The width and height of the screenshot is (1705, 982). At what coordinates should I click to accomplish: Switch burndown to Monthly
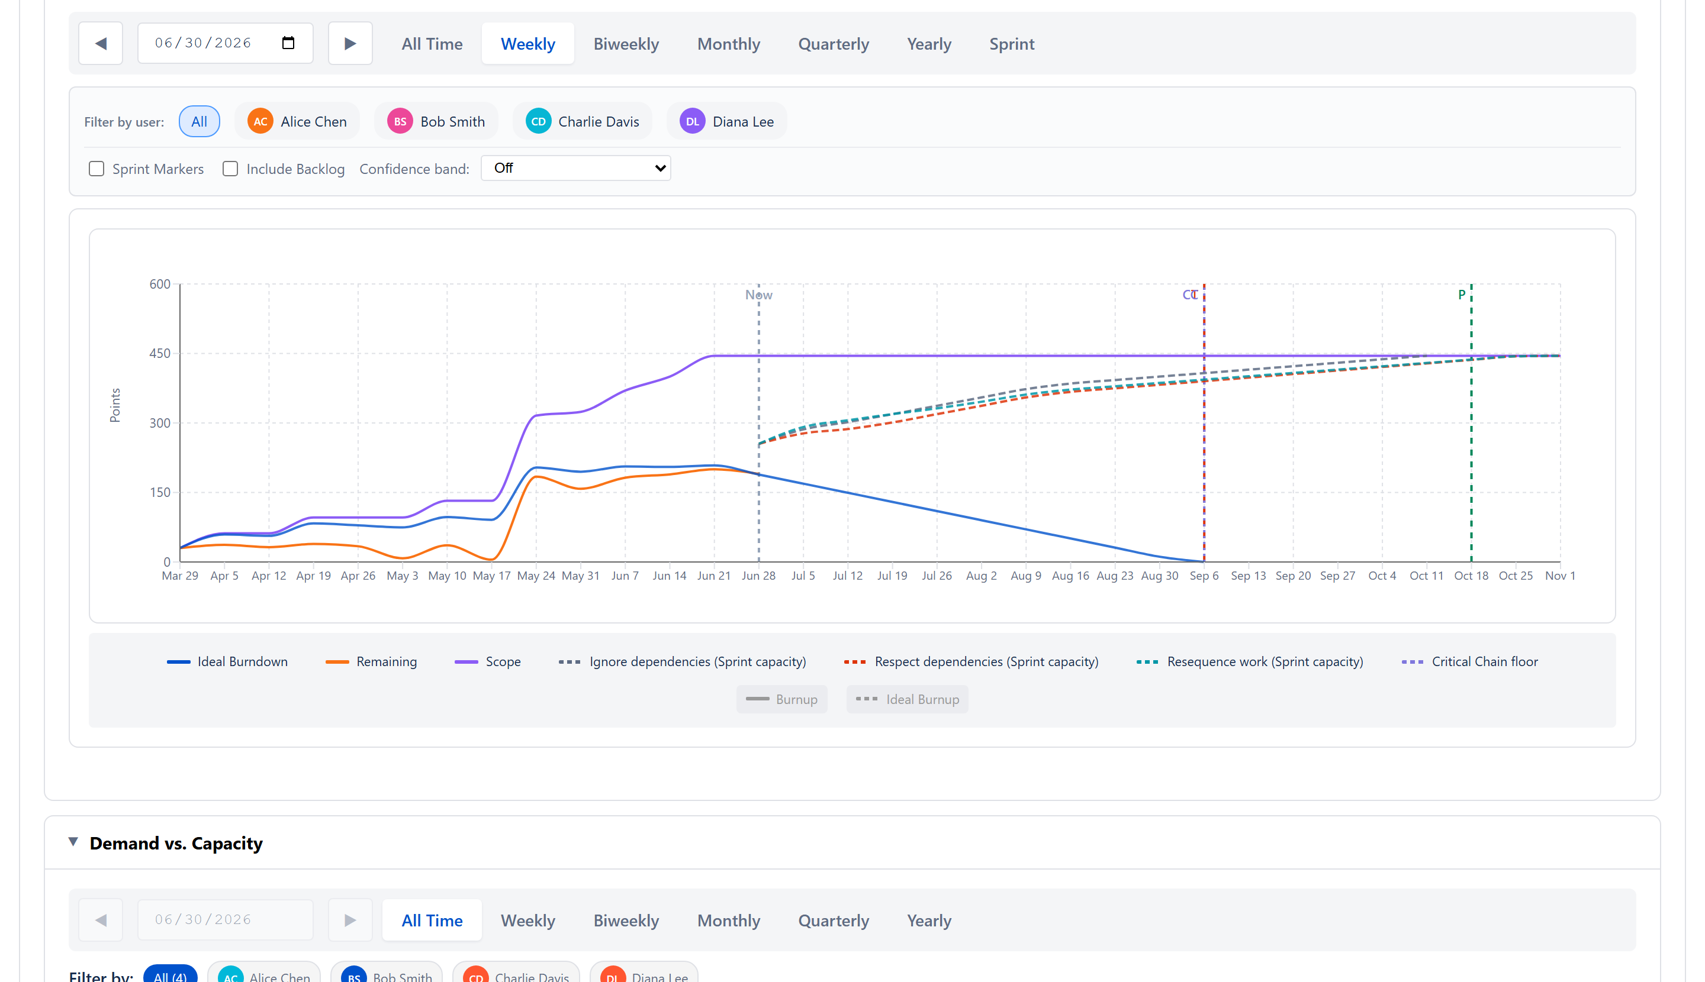click(728, 44)
